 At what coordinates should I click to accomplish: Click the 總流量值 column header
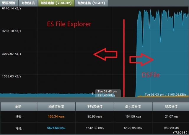(171, 107)
